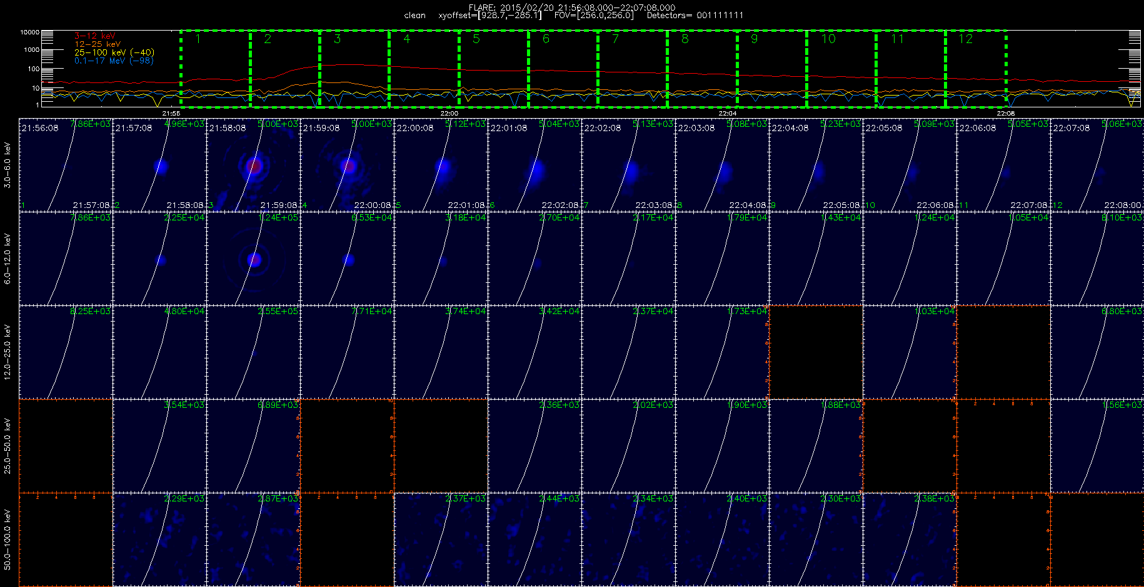Click the 100 y-axis tick label
Viewport: 1144px width, 587px height.
33,69
